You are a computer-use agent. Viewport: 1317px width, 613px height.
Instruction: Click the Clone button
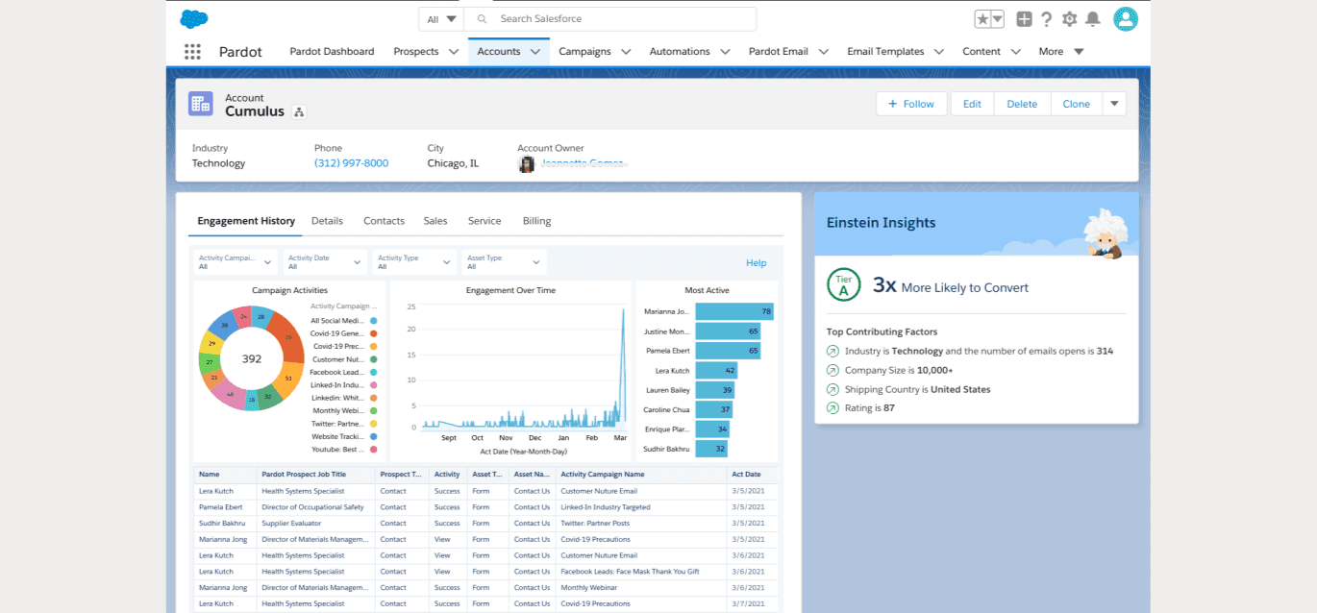point(1077,104)
